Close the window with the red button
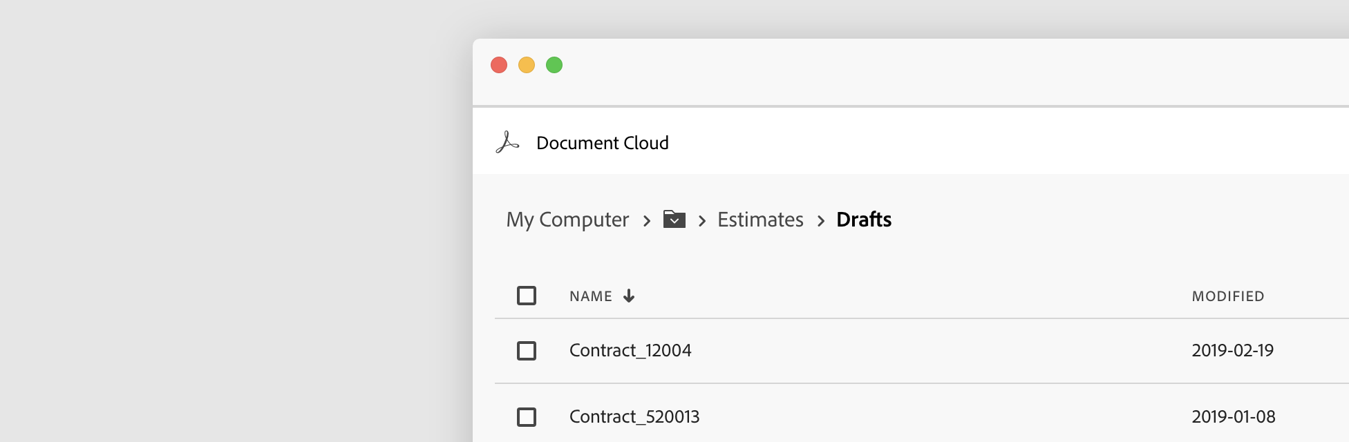The image size is (1349, 442). point(499,65)
